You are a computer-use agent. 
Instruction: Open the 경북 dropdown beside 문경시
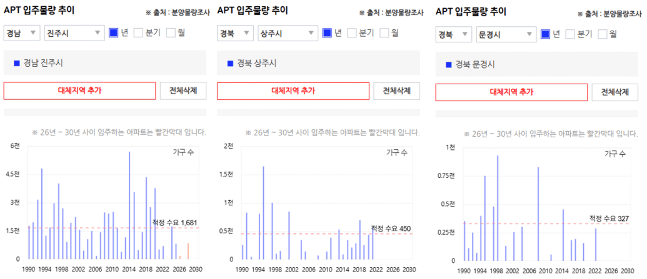click(x=453, y=34)
